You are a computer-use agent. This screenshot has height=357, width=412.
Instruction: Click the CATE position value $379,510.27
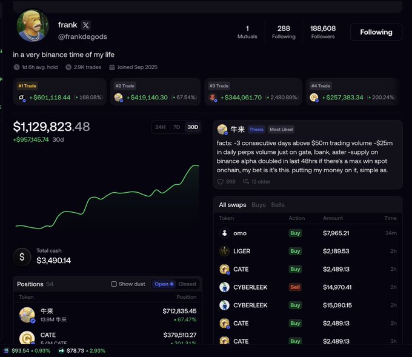pos(180,335)
